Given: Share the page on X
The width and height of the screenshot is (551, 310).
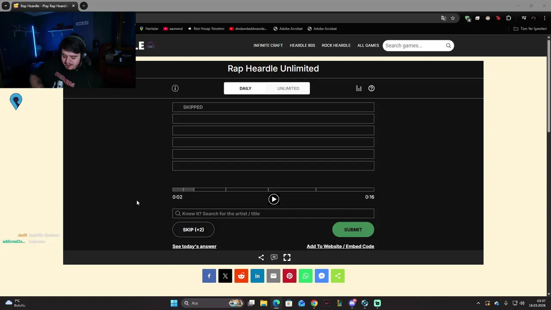Looking at the screenshot, I should [x=225, y=276].
